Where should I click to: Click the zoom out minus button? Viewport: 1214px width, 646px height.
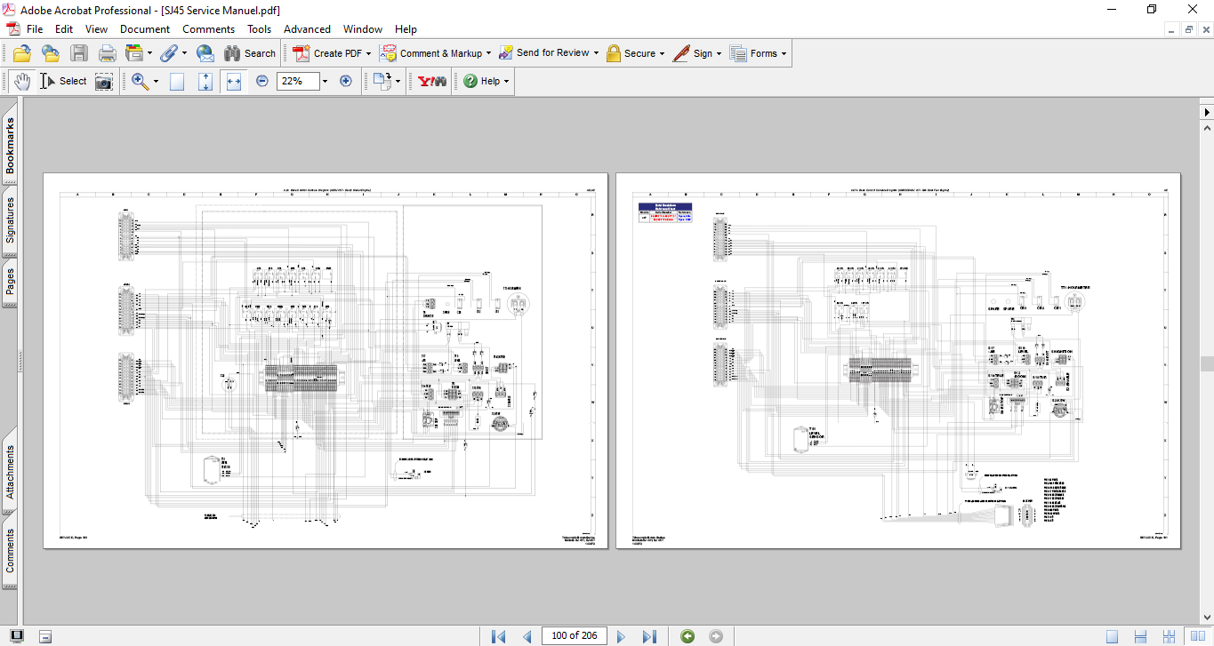pyautogui.click(x=262, y=81)
